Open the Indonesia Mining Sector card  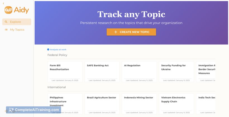[x=139, y=104]
